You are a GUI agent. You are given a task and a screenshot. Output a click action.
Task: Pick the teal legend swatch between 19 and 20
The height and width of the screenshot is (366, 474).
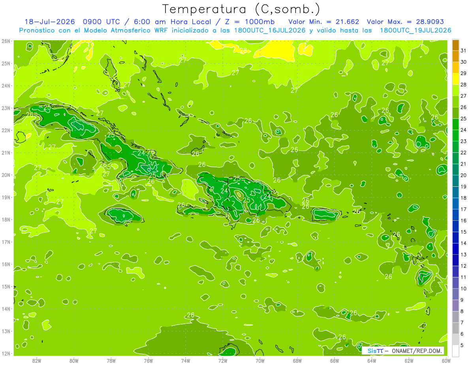point(455,181)
